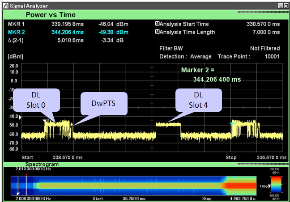Screen dimensions: 290x202
Task: Select the cyan Marker 2 triangle on the trace
Action: point(232,123)
